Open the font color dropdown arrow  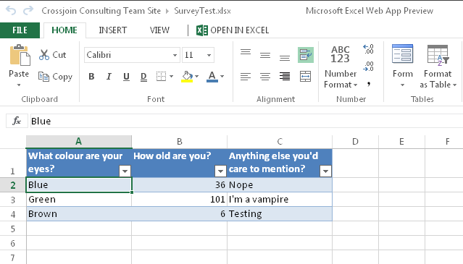coord(222,77)
